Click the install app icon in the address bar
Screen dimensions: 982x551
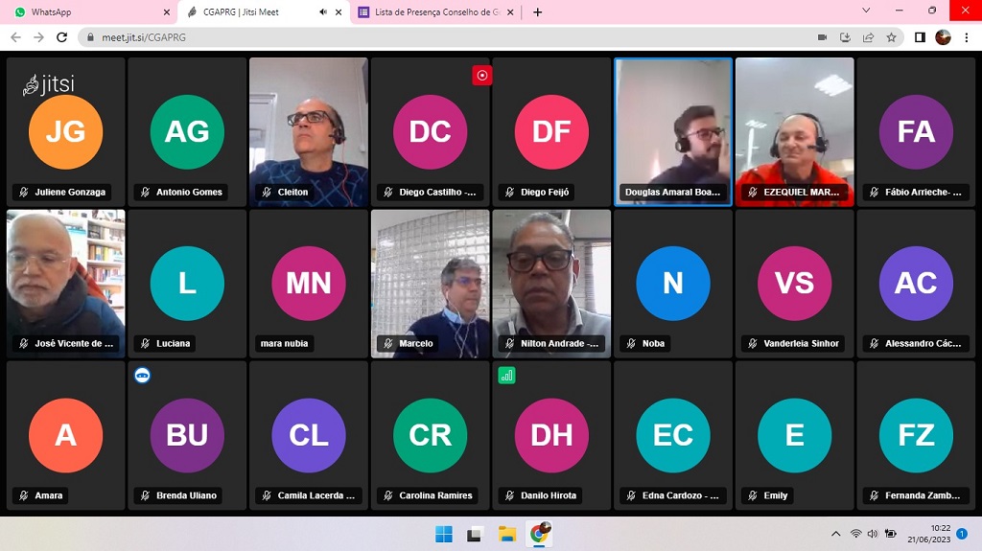[846, 37]
